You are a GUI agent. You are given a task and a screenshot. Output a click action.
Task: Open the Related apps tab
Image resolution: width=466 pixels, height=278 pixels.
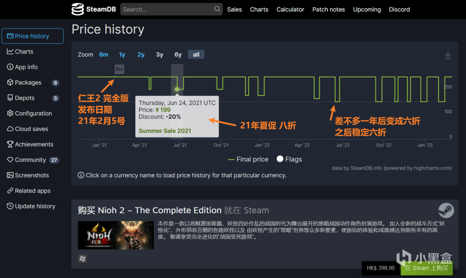33,191
